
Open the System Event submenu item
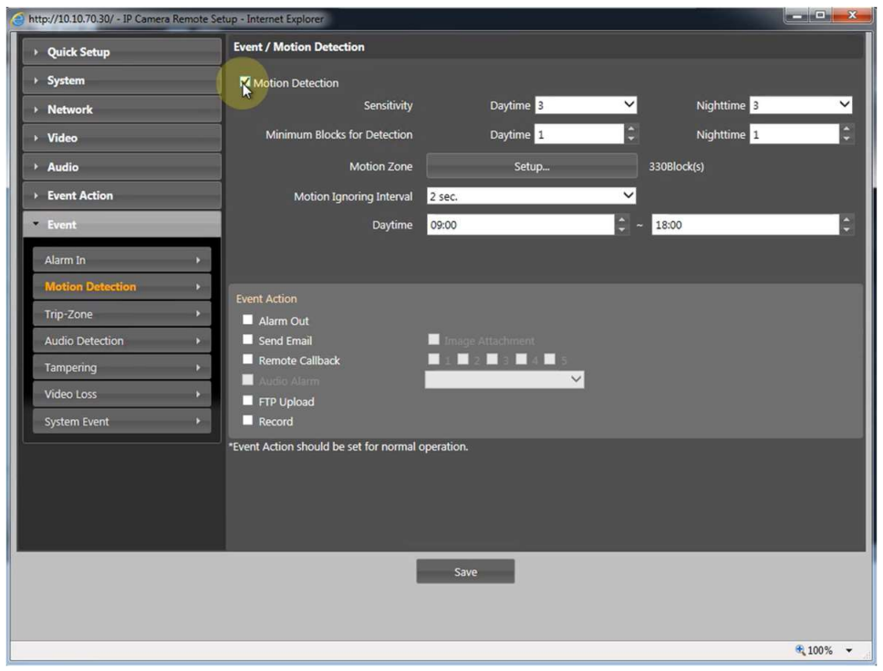122,422
